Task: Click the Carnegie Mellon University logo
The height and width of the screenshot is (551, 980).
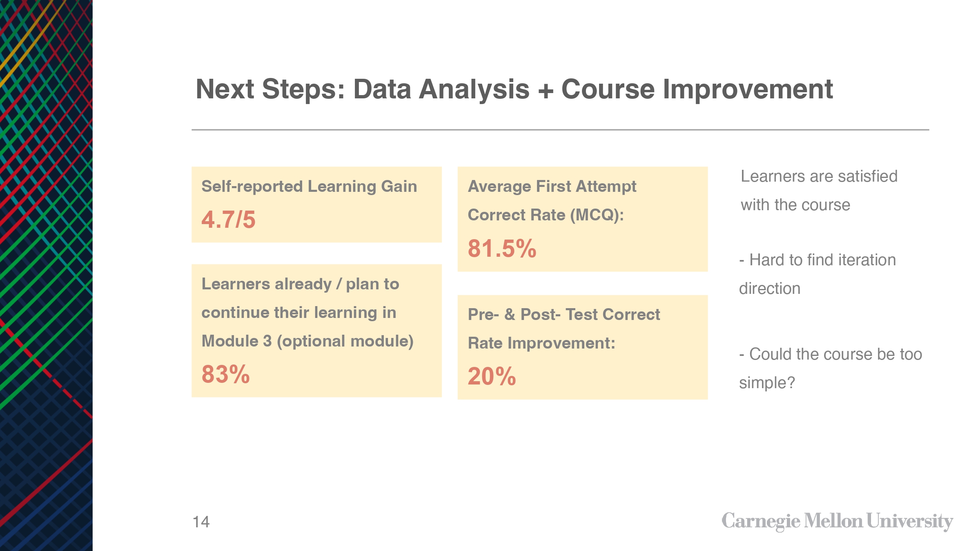Action: pyautogui.click(x=837, y=522)
